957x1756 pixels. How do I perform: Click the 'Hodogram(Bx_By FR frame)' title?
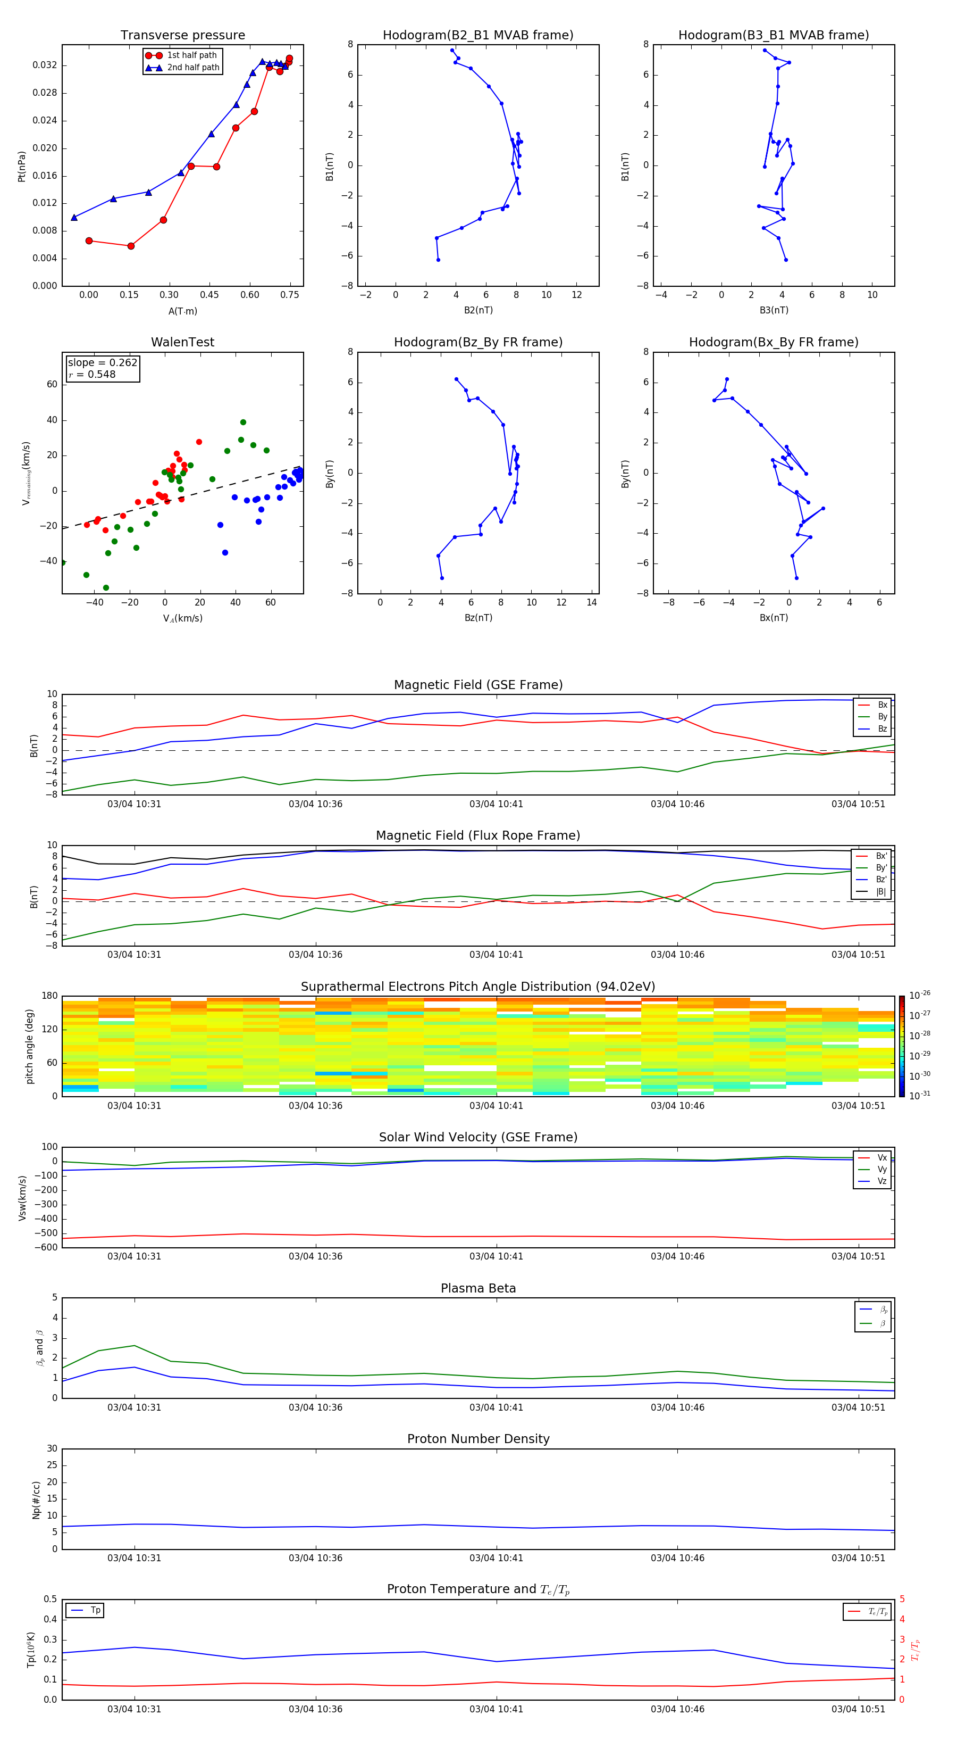[x=774, y=342]
